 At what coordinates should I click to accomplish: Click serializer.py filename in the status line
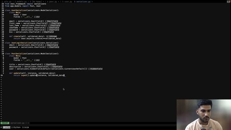(x=17, y=123)
